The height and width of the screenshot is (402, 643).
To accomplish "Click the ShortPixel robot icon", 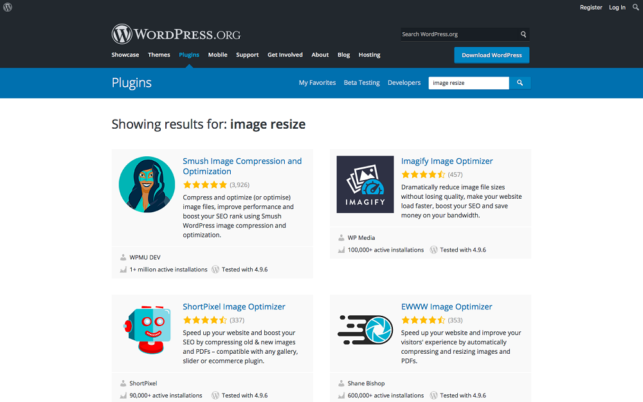I will 147,329.
